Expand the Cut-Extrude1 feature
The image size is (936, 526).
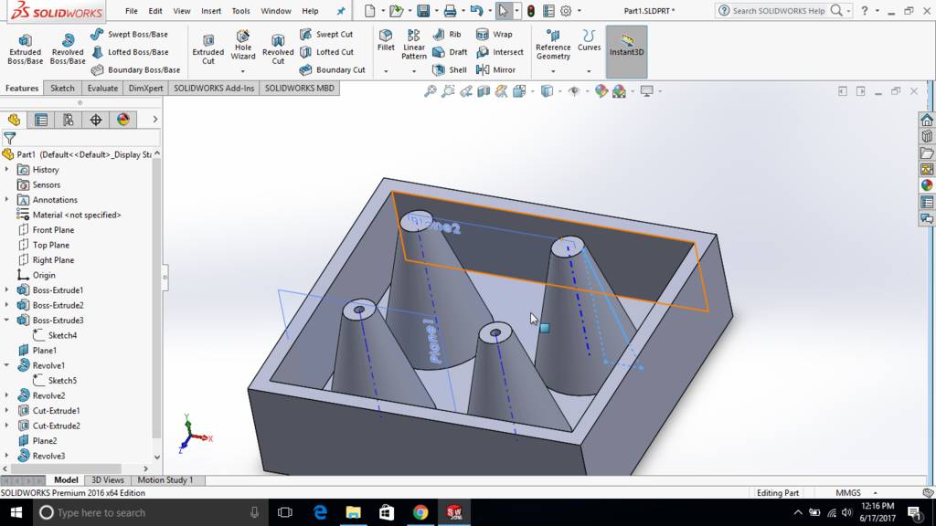(6, 410)
